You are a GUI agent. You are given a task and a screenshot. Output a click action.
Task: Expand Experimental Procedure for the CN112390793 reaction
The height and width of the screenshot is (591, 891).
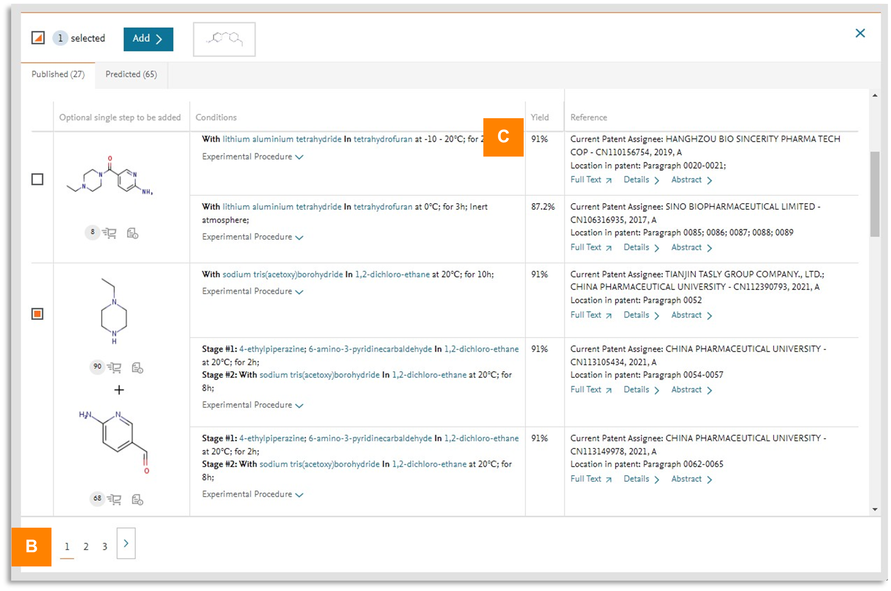point(252,292)
